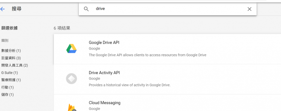
Task: Filter by 巨量資料 (3) category
Action: pyautogui.click(x=11, y=58)
